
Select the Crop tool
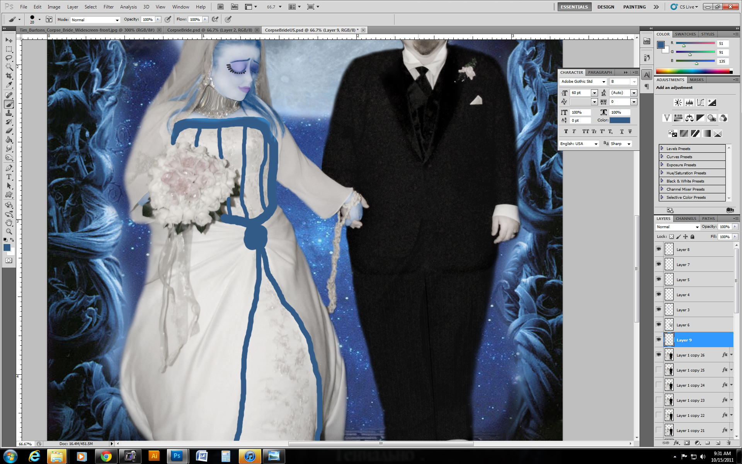click(9, 76)
